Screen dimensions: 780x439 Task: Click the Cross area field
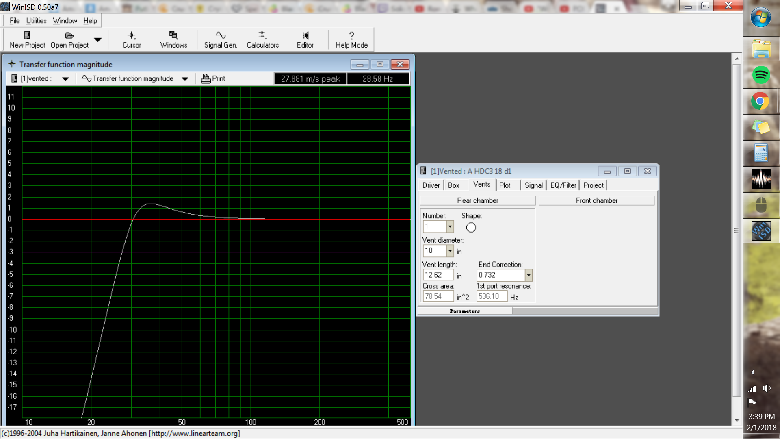(438, 296)
